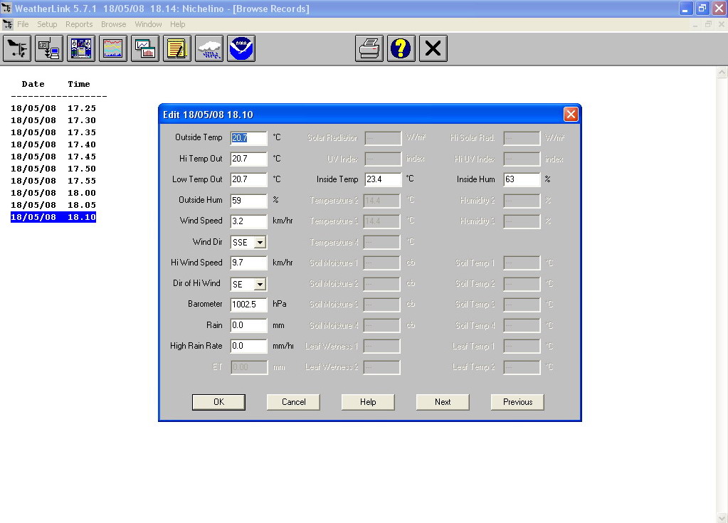This screenshot has width=728, height=523.
Task: Restore the inner Browse Records child window
Action: click(708, 24)
